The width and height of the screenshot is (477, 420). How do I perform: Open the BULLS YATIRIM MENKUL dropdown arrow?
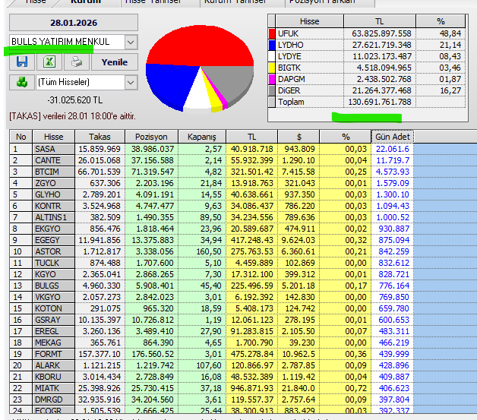(x=131, y=42)
